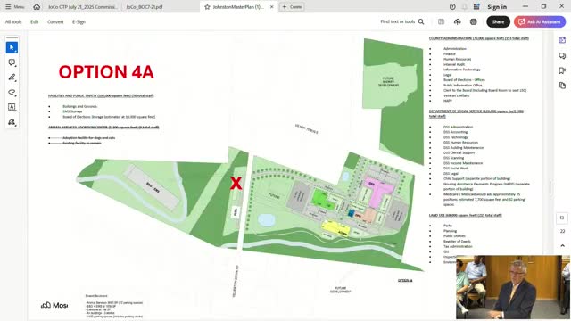Pick the freehand draw lasso tool
Image resolution: width=571 pixels, height=321 pixels.
12,92
